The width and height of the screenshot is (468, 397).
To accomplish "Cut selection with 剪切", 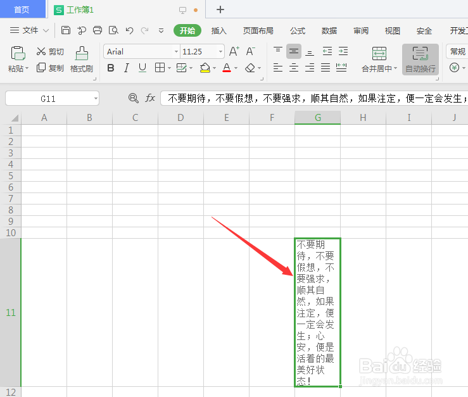I will [x=50, y=51].
